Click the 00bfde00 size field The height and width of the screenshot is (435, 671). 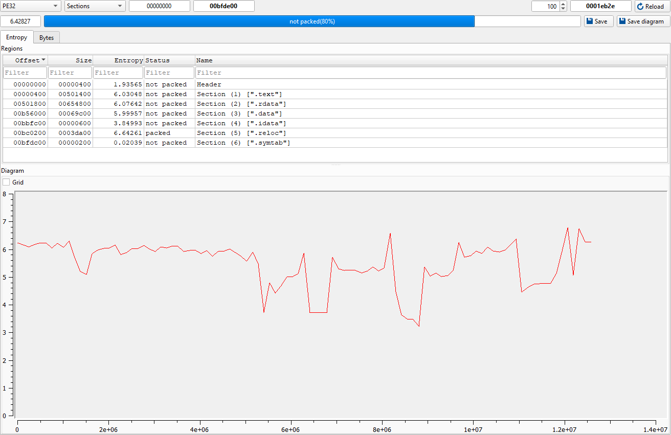(x=223, y=6)
